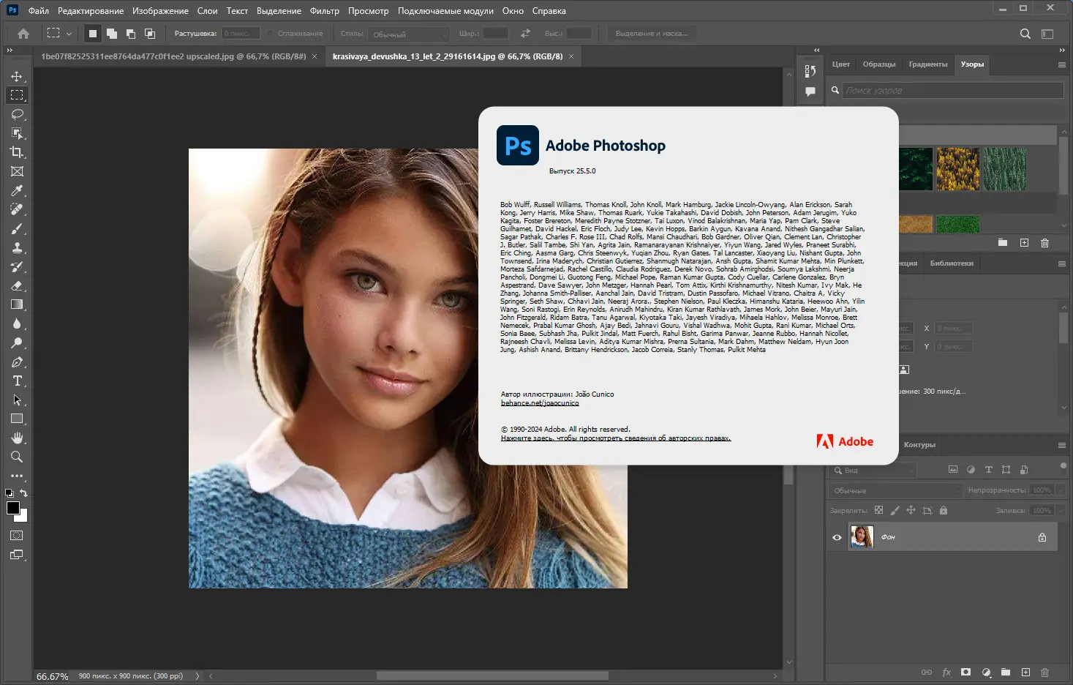
Task: Select the Path Selection tool
Action: pyautogui.click(x=17, y=400)
